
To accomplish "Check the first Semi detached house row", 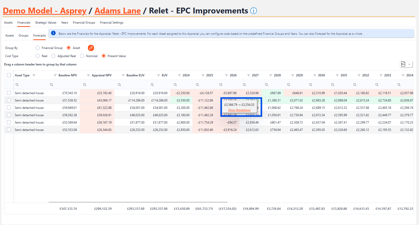I will click(x=9, y=93).
